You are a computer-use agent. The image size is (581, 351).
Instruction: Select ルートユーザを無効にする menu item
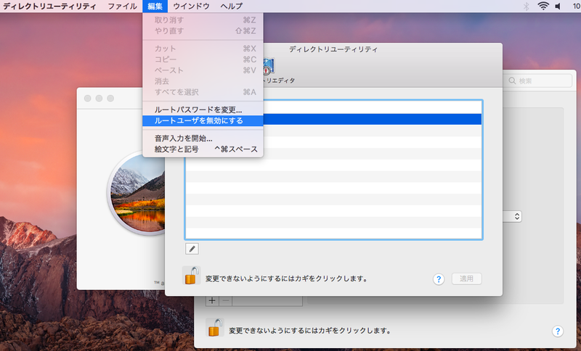[x=203, y=120]
